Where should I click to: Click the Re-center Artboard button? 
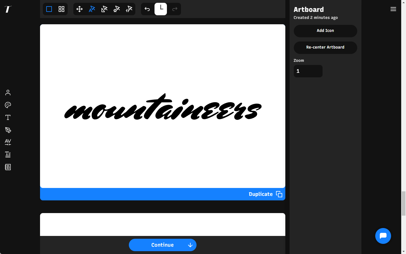[325, 47]
